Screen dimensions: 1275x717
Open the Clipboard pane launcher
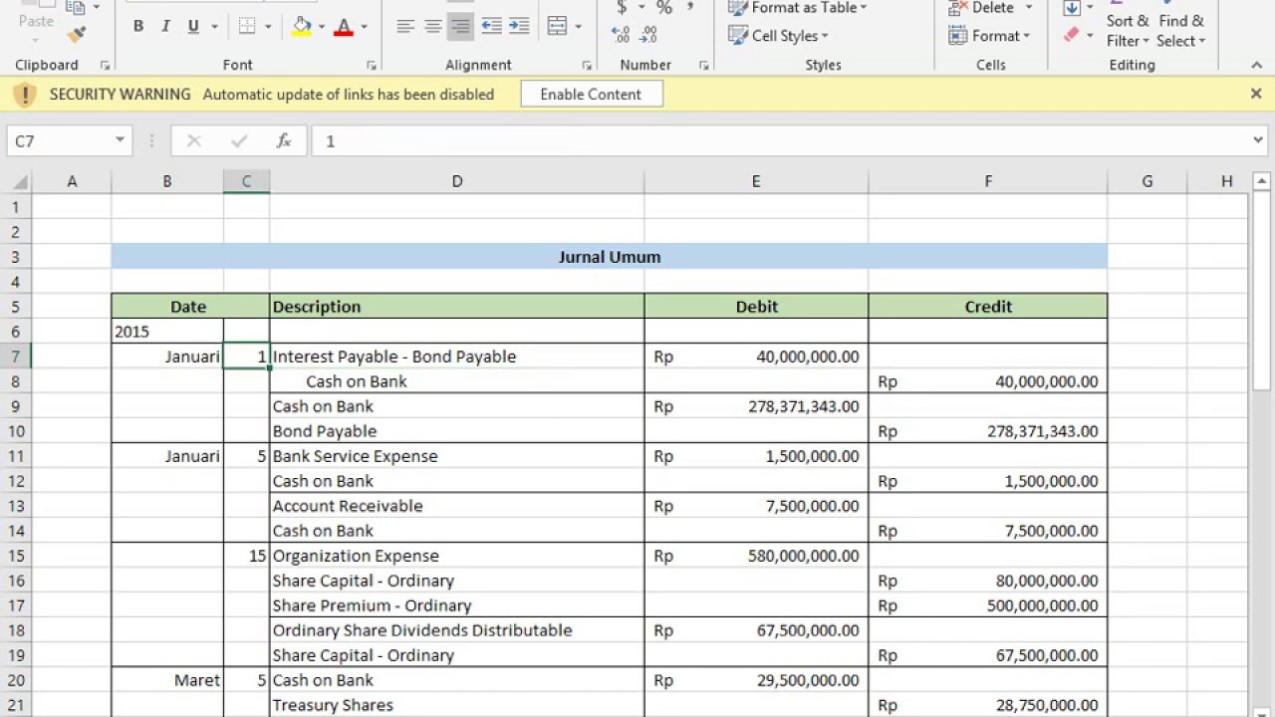(x=105, y=66)
